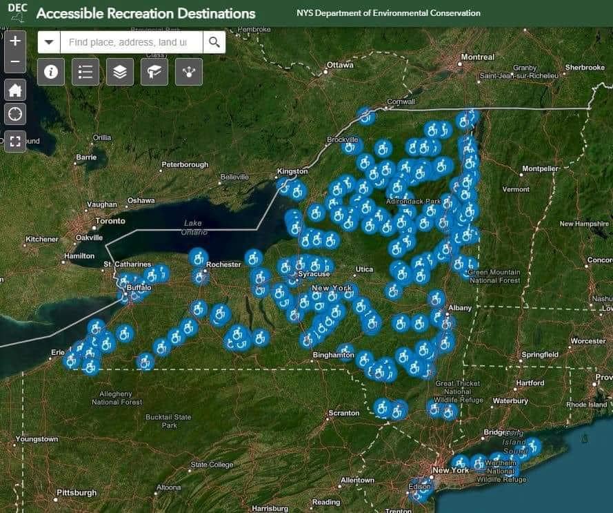Click the Scranton city label
The height and width of the screenshot is (513, 613).
point(343,413)
